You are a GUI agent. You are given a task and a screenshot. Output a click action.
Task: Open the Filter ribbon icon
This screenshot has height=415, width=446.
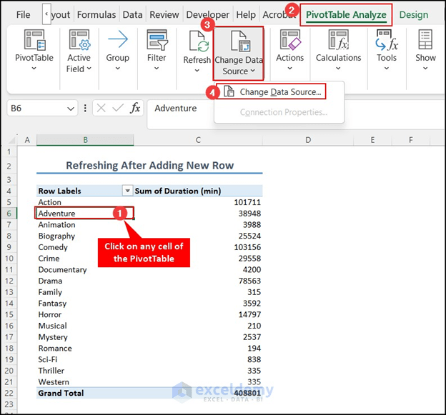pos(157,40)
